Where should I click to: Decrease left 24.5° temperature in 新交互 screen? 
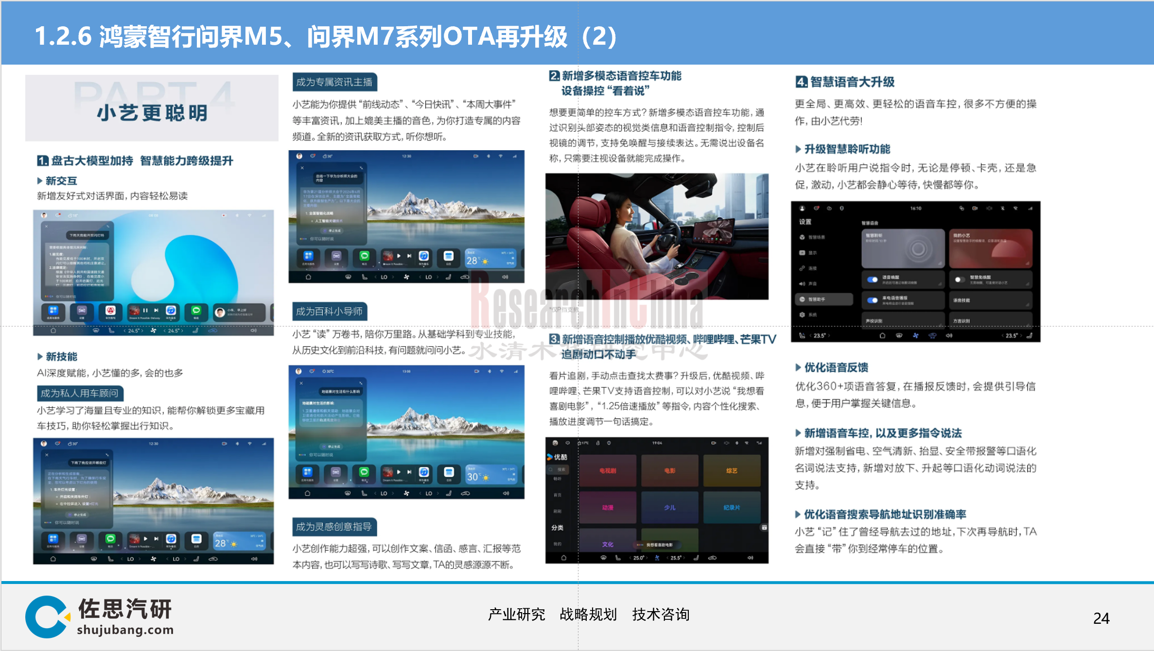pos(125,330)
